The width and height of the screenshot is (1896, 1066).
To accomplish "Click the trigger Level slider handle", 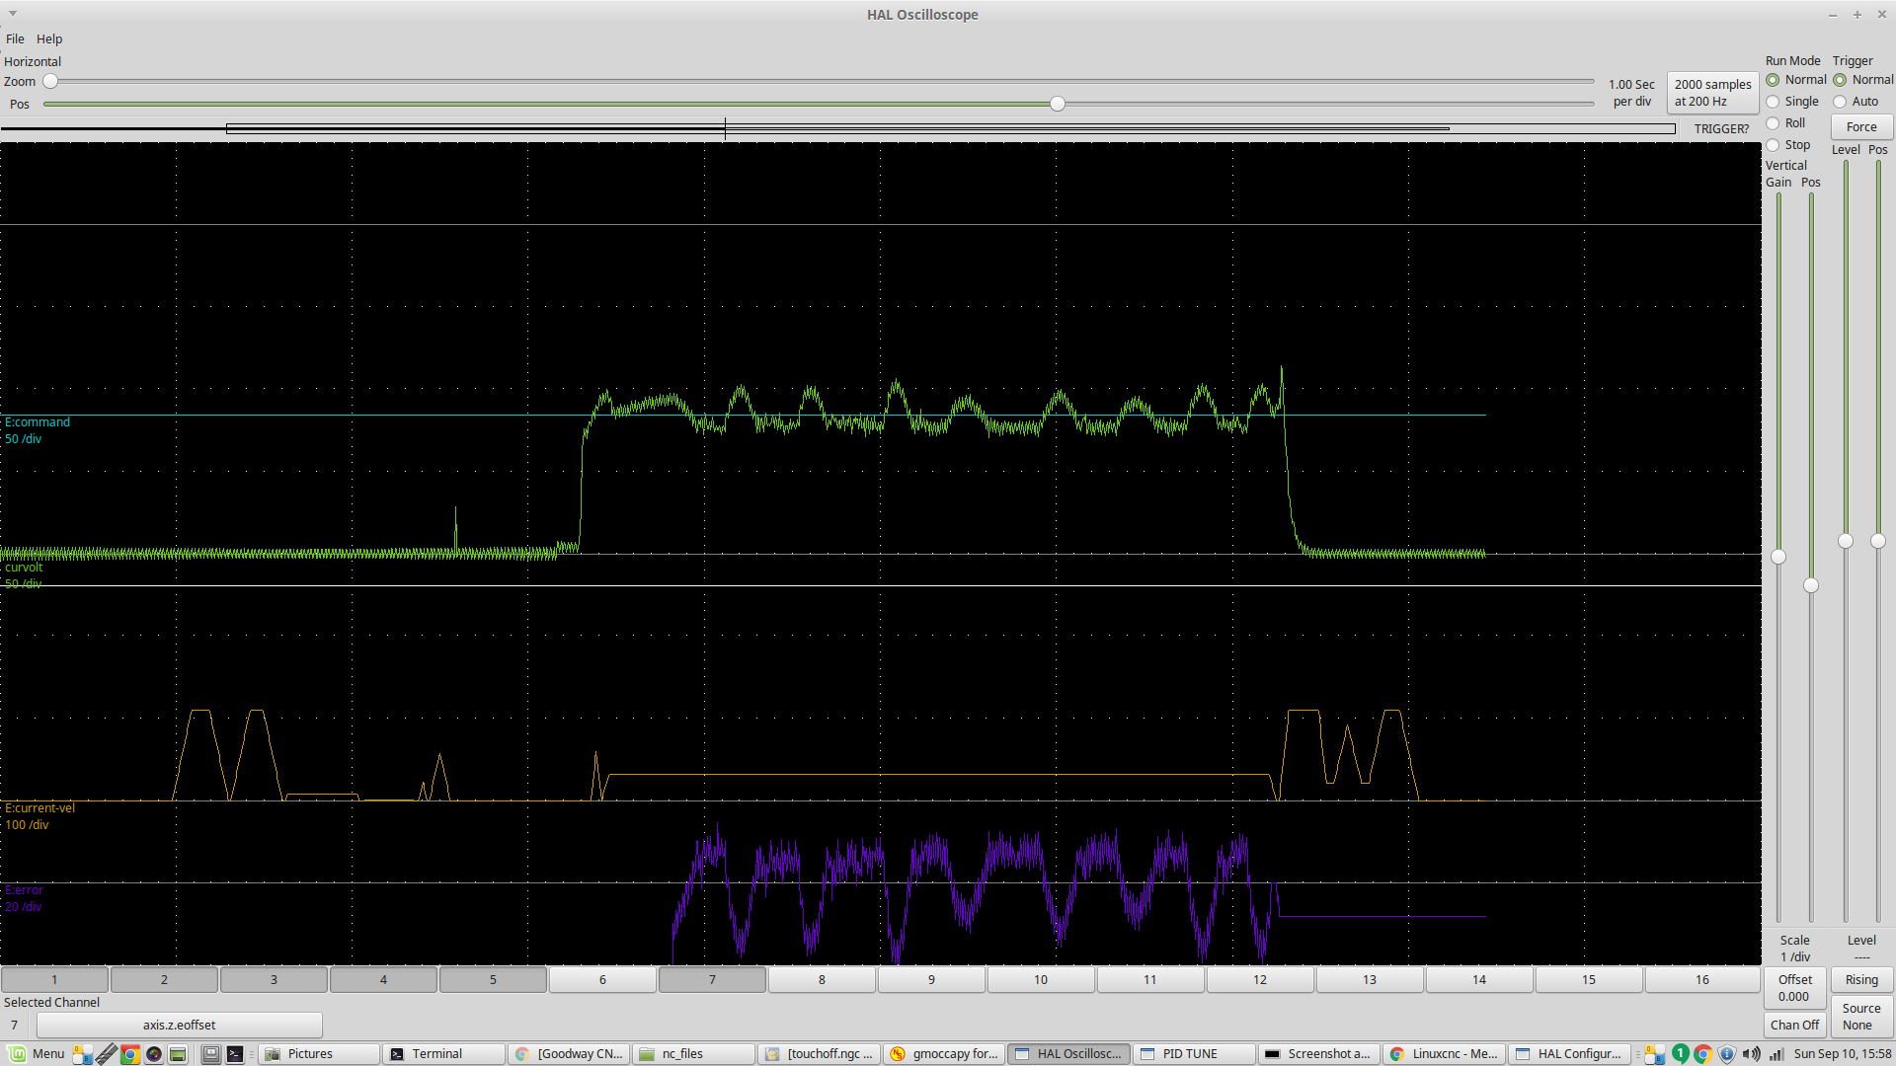I will (x=1846, y=541).
